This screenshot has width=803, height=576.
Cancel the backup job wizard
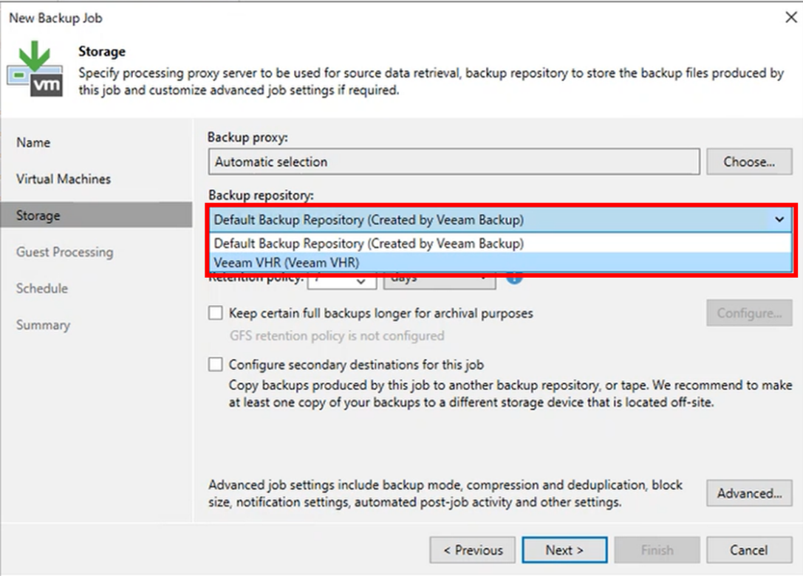pos(749,550)
